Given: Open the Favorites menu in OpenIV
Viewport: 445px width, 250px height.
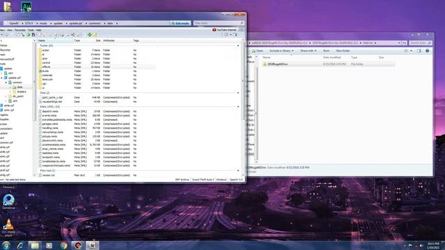Looking at the screenshot, I should (x=20, y=30).
